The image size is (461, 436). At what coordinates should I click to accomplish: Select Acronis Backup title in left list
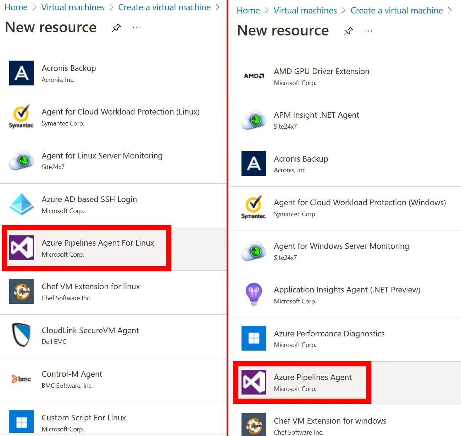pyautogui.click(x=69, y=68)
